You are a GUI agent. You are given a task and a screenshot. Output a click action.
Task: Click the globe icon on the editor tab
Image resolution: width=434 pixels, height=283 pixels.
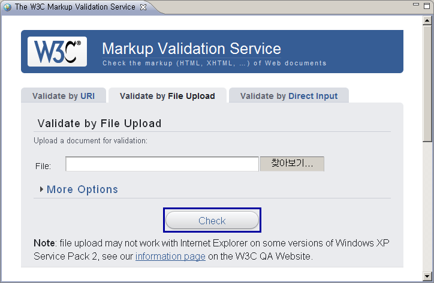point(7,7)
